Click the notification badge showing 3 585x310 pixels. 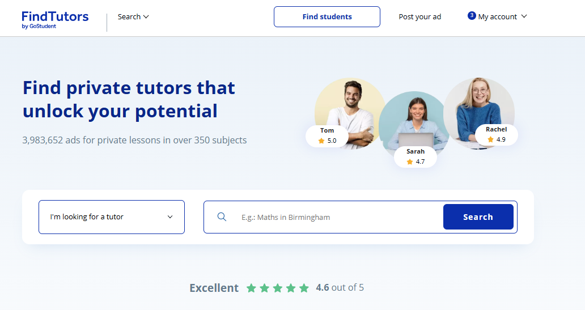[472, 15]
